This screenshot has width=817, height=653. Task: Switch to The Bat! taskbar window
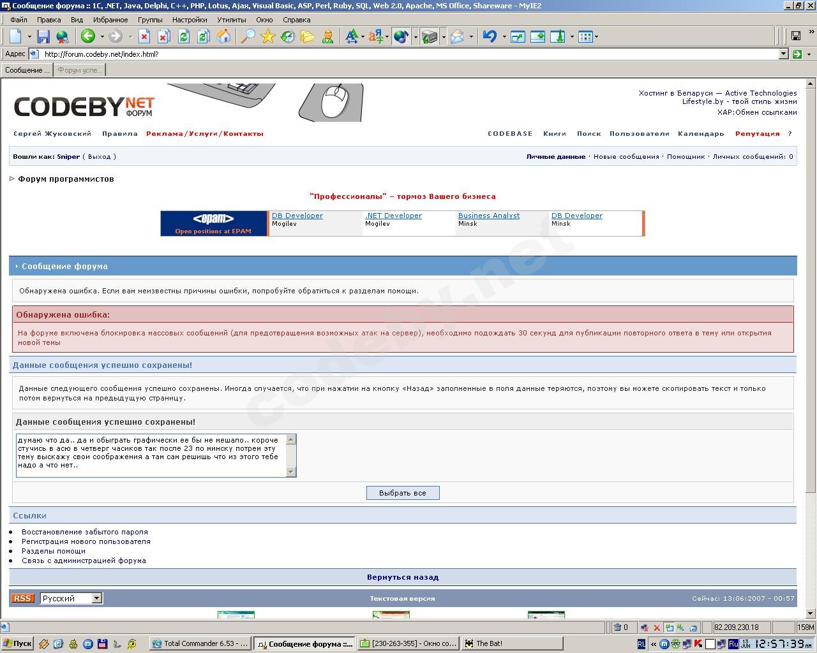[513, 643]
